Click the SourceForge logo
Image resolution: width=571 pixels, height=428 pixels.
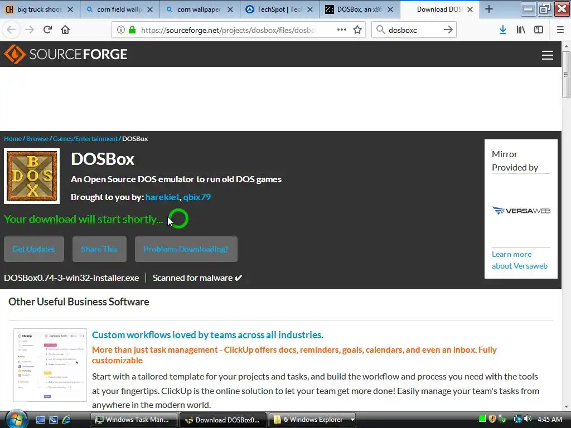pyautogui.click(x=66, y=54)
